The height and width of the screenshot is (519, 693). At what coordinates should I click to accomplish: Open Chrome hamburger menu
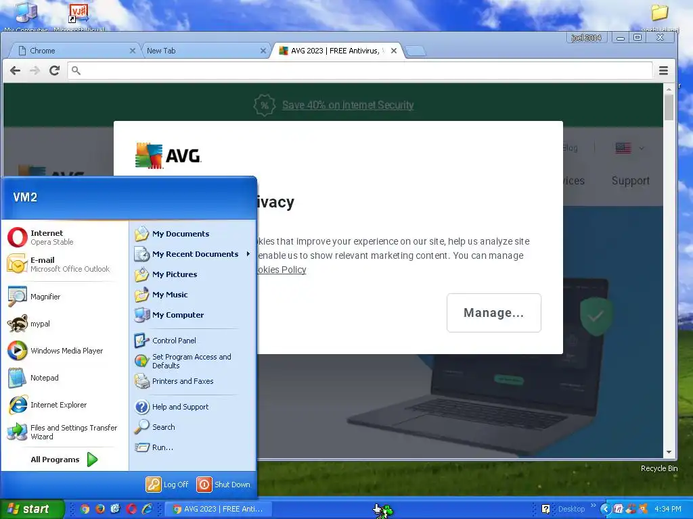click(663, 70)
